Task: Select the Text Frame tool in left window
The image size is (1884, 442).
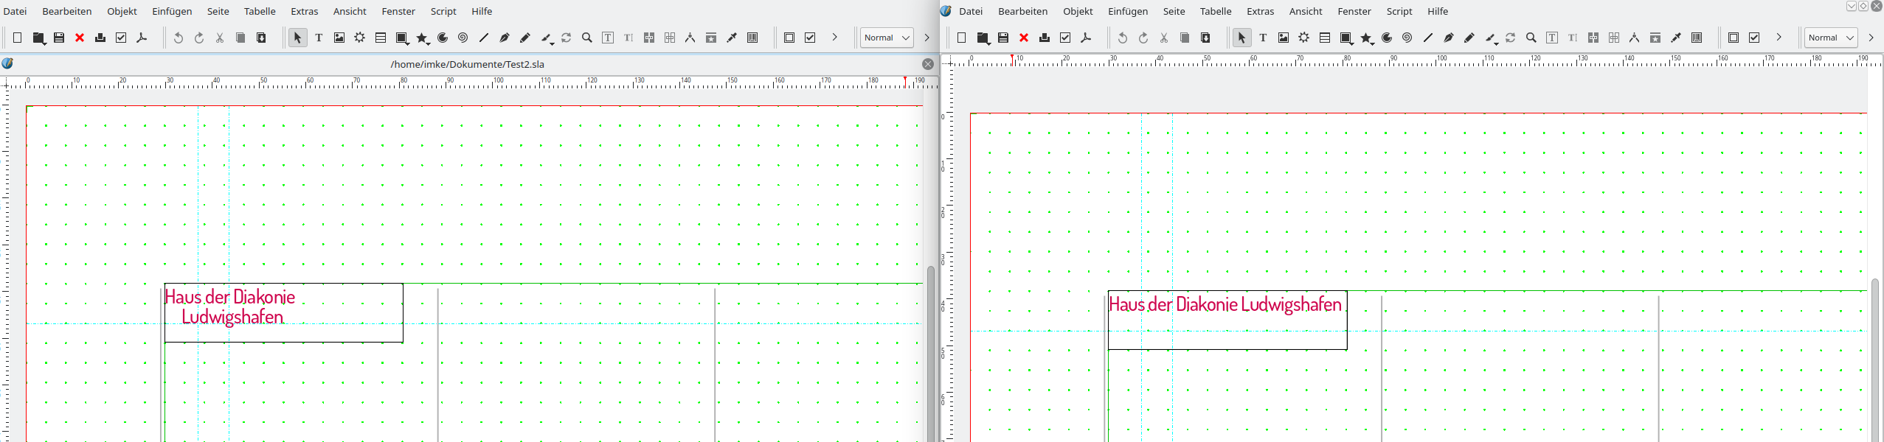Action: [319, 38]
